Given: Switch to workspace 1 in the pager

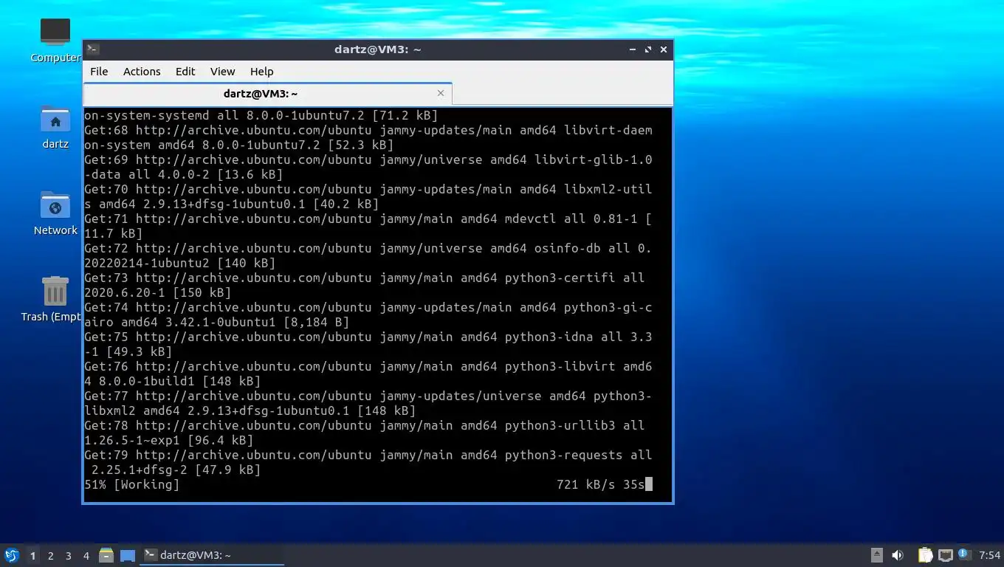Looking at the screenshot, I should (32, 555).
